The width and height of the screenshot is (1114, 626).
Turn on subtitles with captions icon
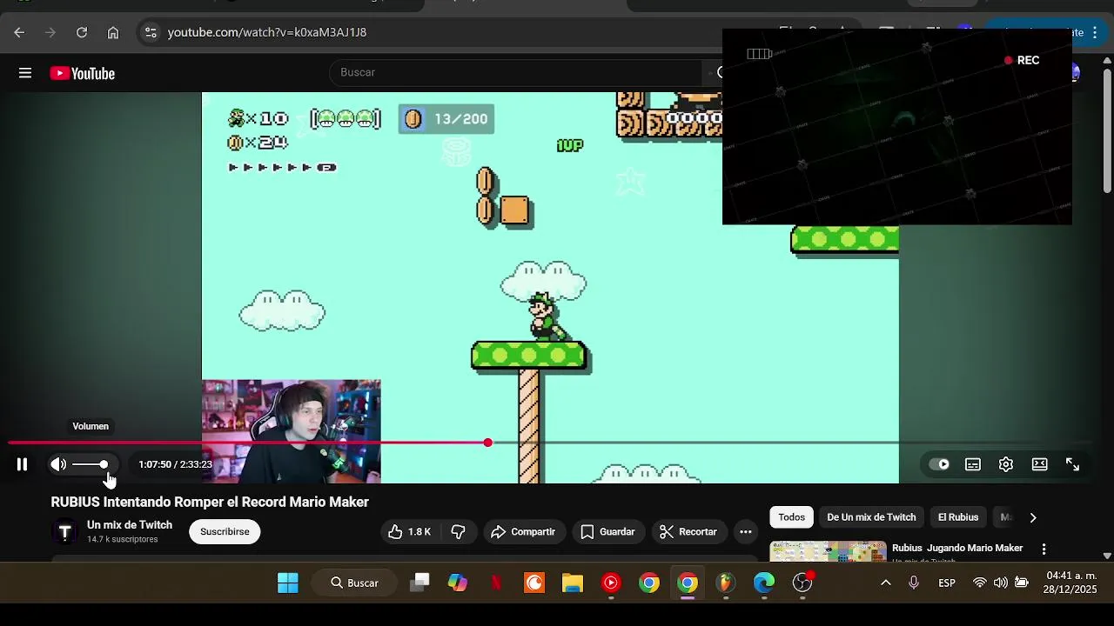[x=973, y=464]
